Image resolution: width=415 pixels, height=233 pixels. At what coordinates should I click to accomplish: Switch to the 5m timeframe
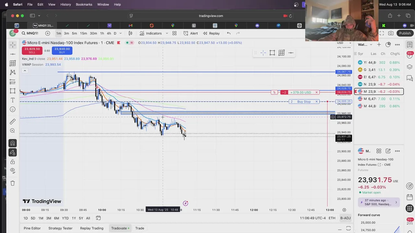pos(74,33)
